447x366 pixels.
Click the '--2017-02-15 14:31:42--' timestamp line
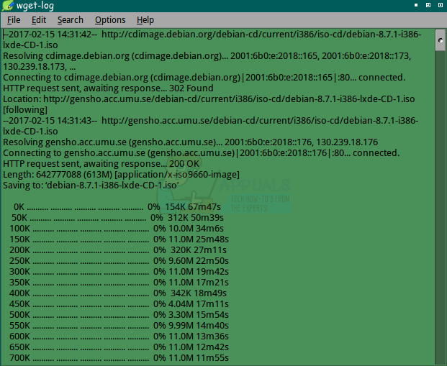point(212,35)
